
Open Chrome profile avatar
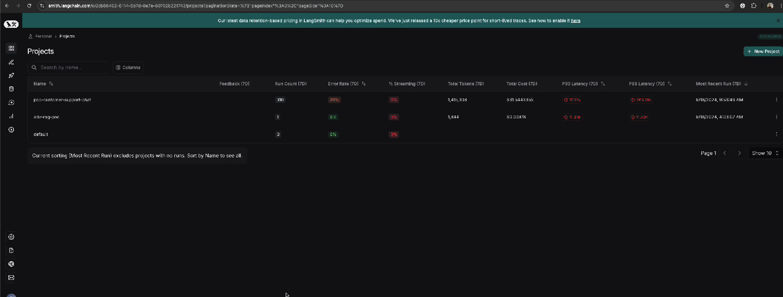point(770,6)
